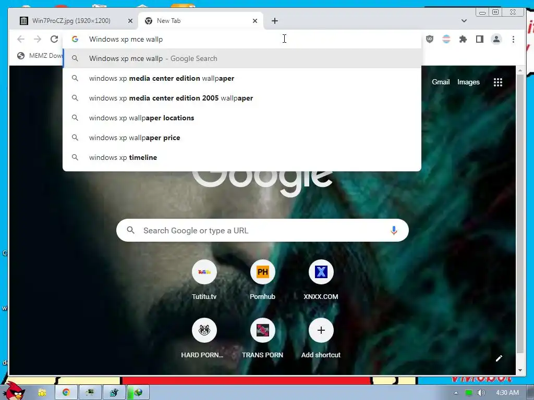Click the shield extension icon
This screenshot has width=534, height=400.
(x=430, y=39)
